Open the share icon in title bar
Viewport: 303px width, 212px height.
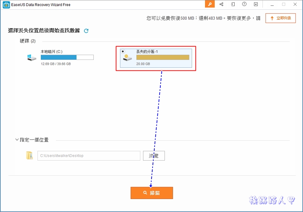(x=222, y=4)
